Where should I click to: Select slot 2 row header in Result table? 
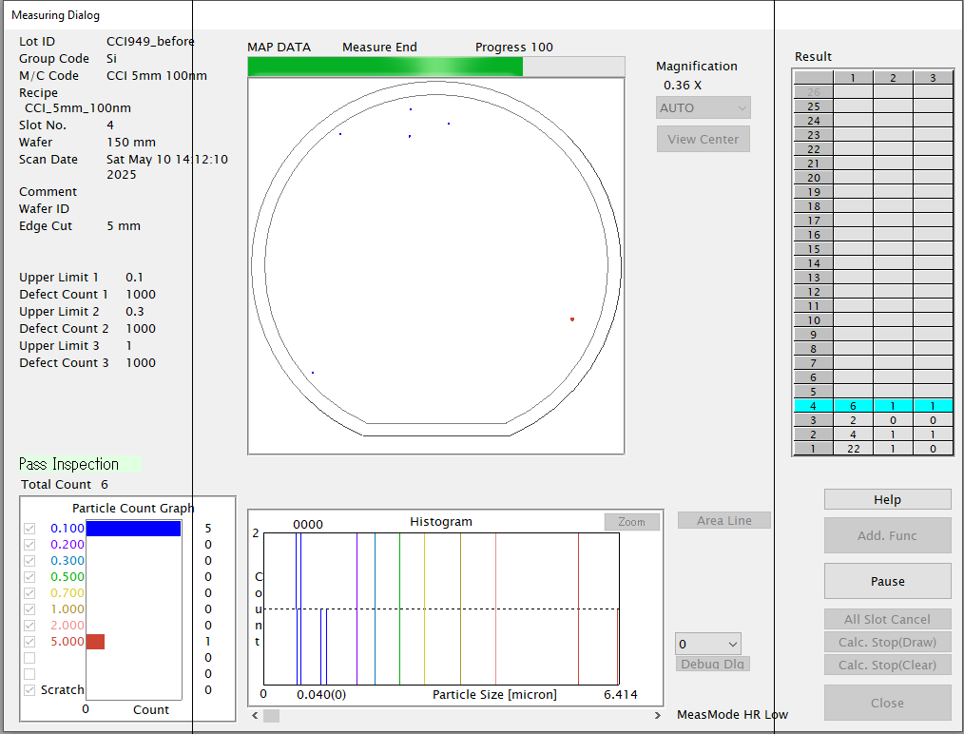[x=814, y=435]
